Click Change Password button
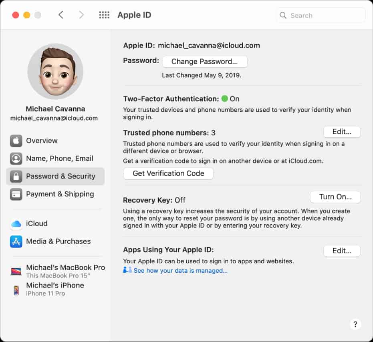373x342 pixels. (x=205, y=62)
